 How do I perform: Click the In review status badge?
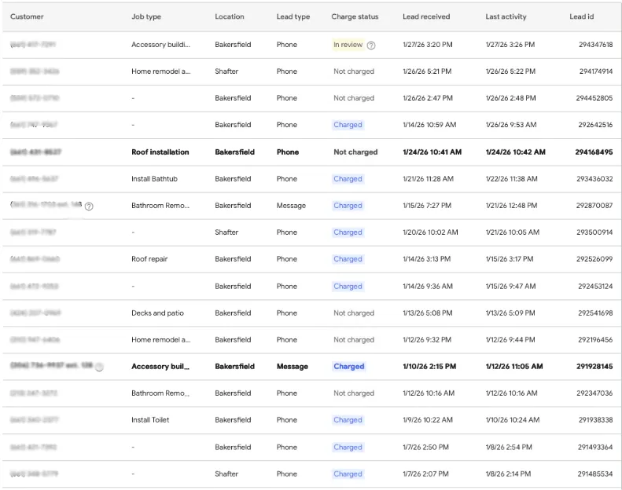tap(348, 46)
